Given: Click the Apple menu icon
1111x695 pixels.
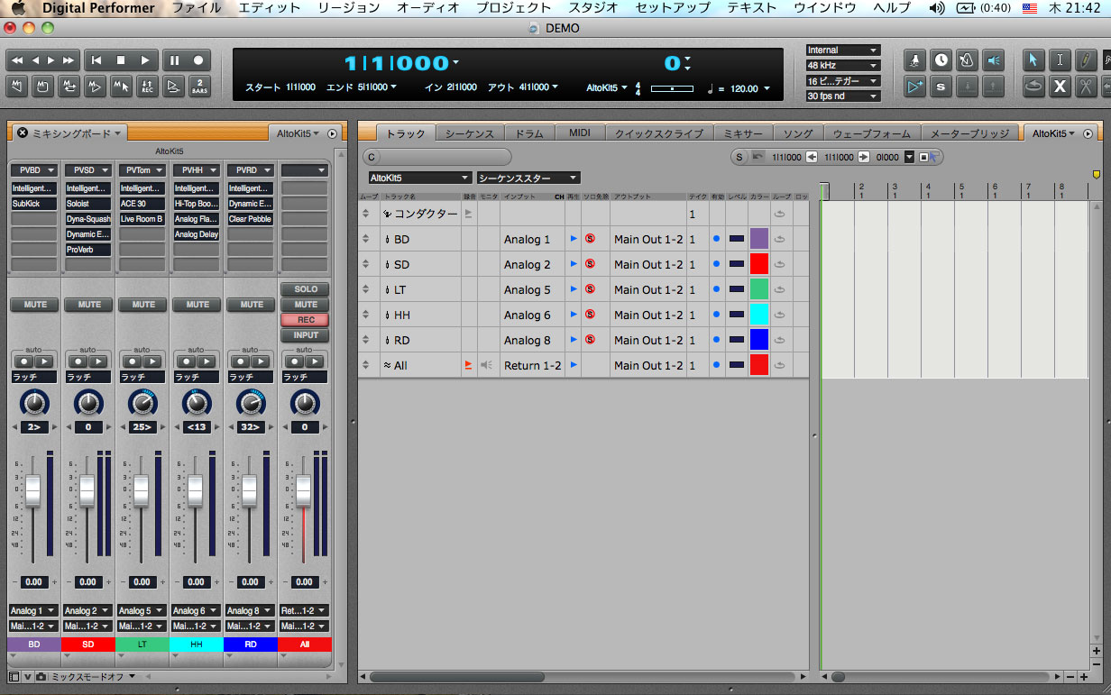Looking at the screenshot, I should click(x=18, y=8).
